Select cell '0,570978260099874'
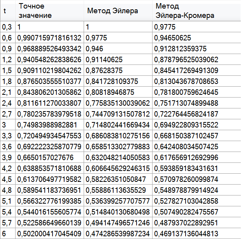The width and height of the screenshot is (242, 239). (197, 179)
